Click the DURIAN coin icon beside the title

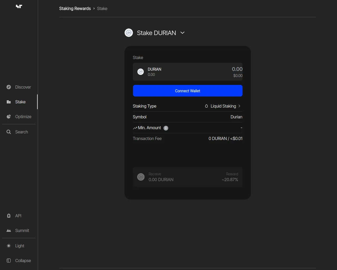point(129,33)
